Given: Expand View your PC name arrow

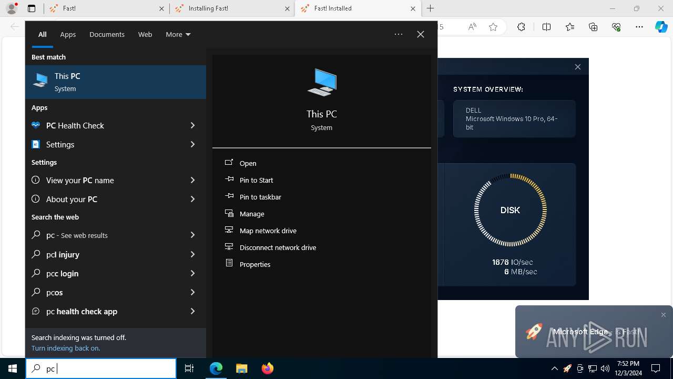Looking at the screenshot, I should [x=192, y=180].
